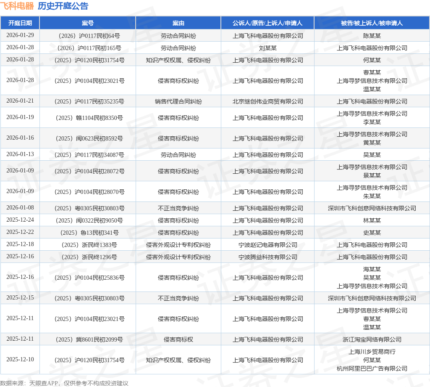Image resolution: width=430 pixels, height=387 pixels.
Task: Click 侵害商标权 cause in 2025-12-11 row
Action: tap(178, 339)
